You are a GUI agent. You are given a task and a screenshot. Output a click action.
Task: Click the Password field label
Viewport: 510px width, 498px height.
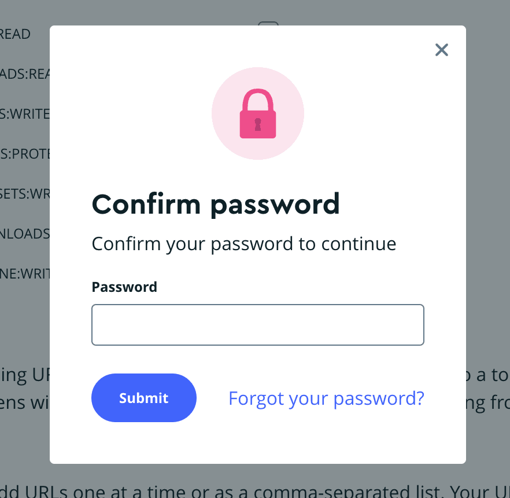coord(124,287)
